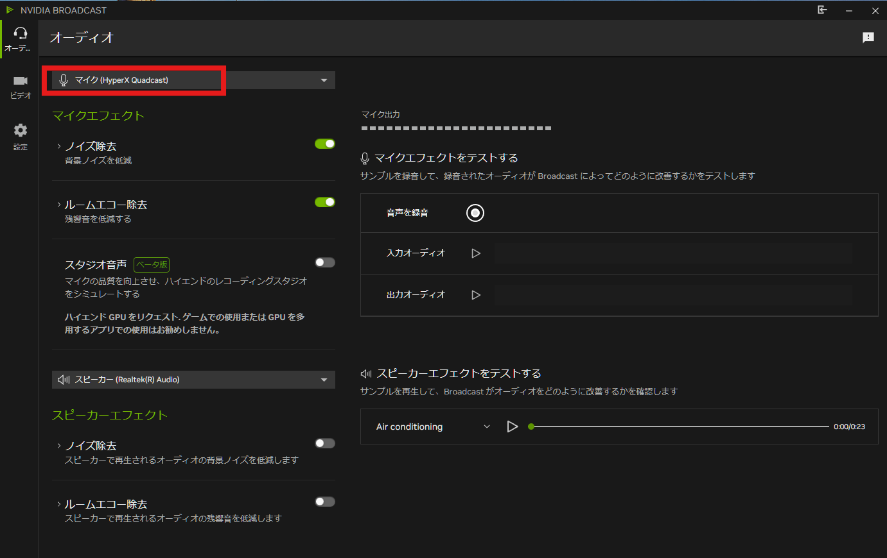Open スピーカー (Realtek(R) Audio) dropdown
The height and width of the screenshot is (558, 887).
coord(193,380)
